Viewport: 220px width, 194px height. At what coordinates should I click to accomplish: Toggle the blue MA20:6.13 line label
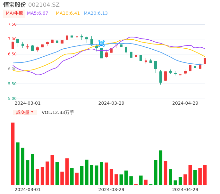click(x=96, y=13)
